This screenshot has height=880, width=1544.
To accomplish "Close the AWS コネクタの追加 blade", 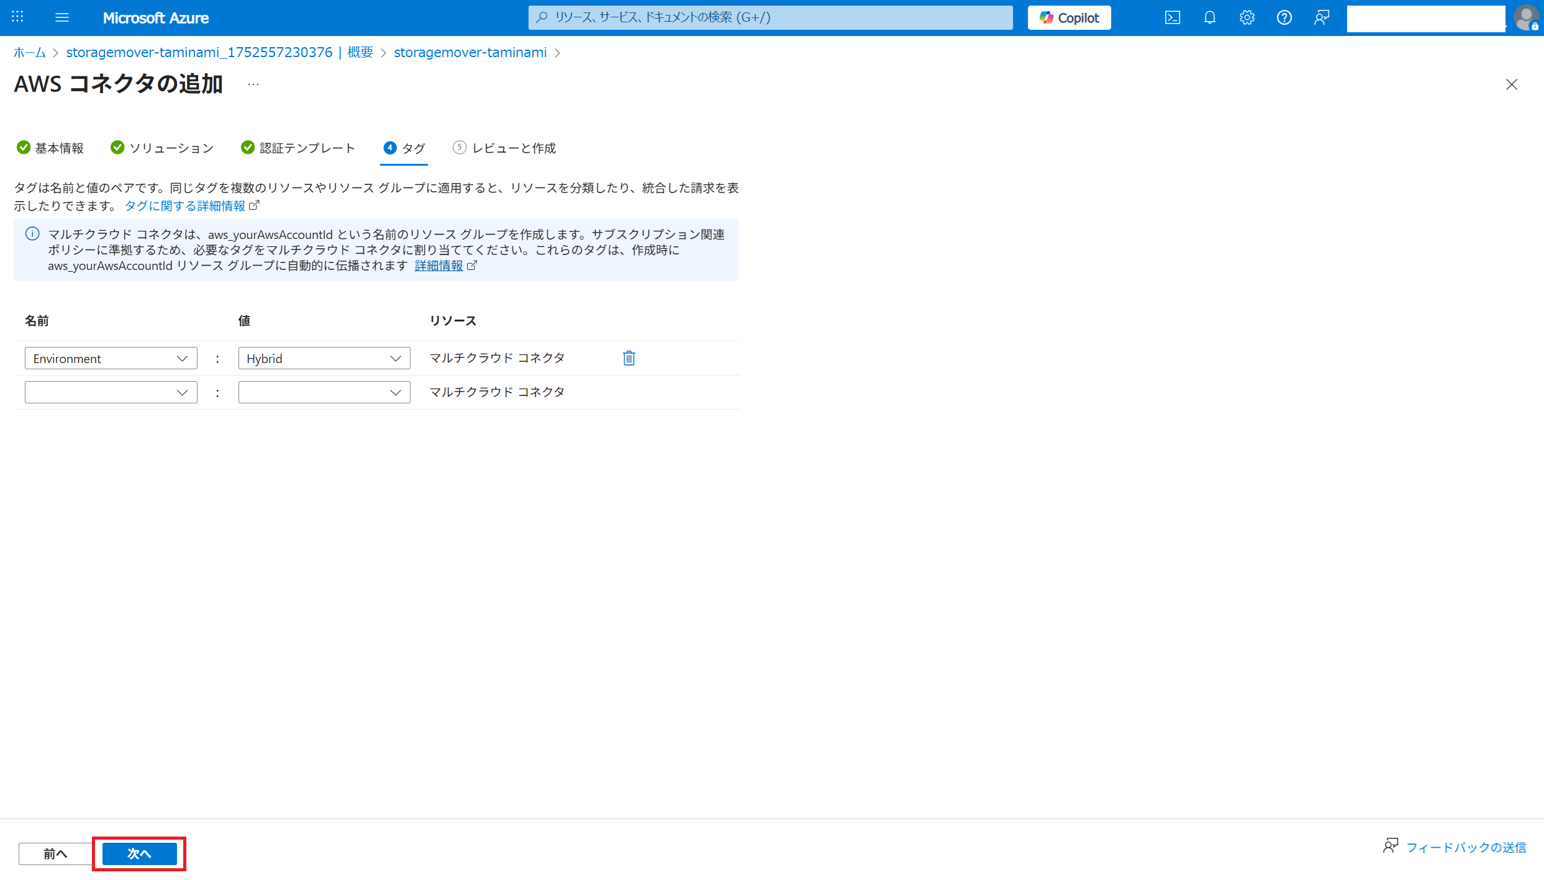I will (x=1511, y=84).
